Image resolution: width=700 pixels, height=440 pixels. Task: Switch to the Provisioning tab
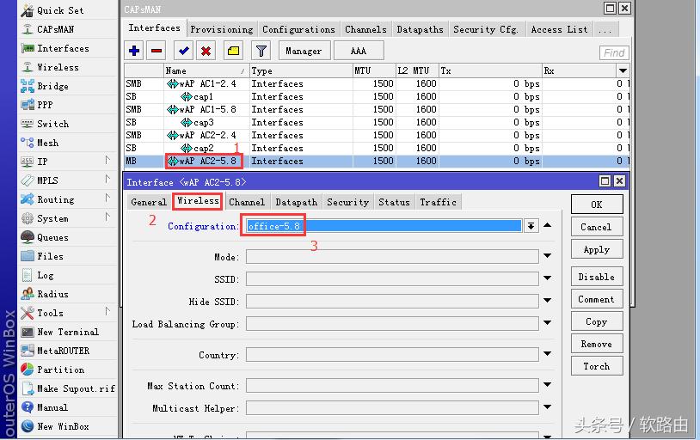222,29
